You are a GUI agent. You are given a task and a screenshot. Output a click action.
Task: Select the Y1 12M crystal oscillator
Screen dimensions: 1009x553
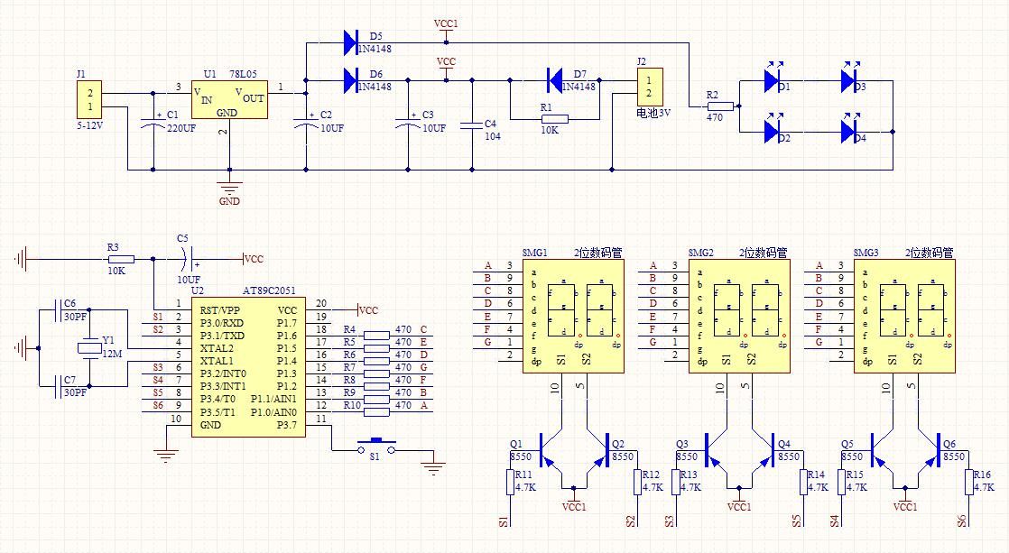pos(89,347)
